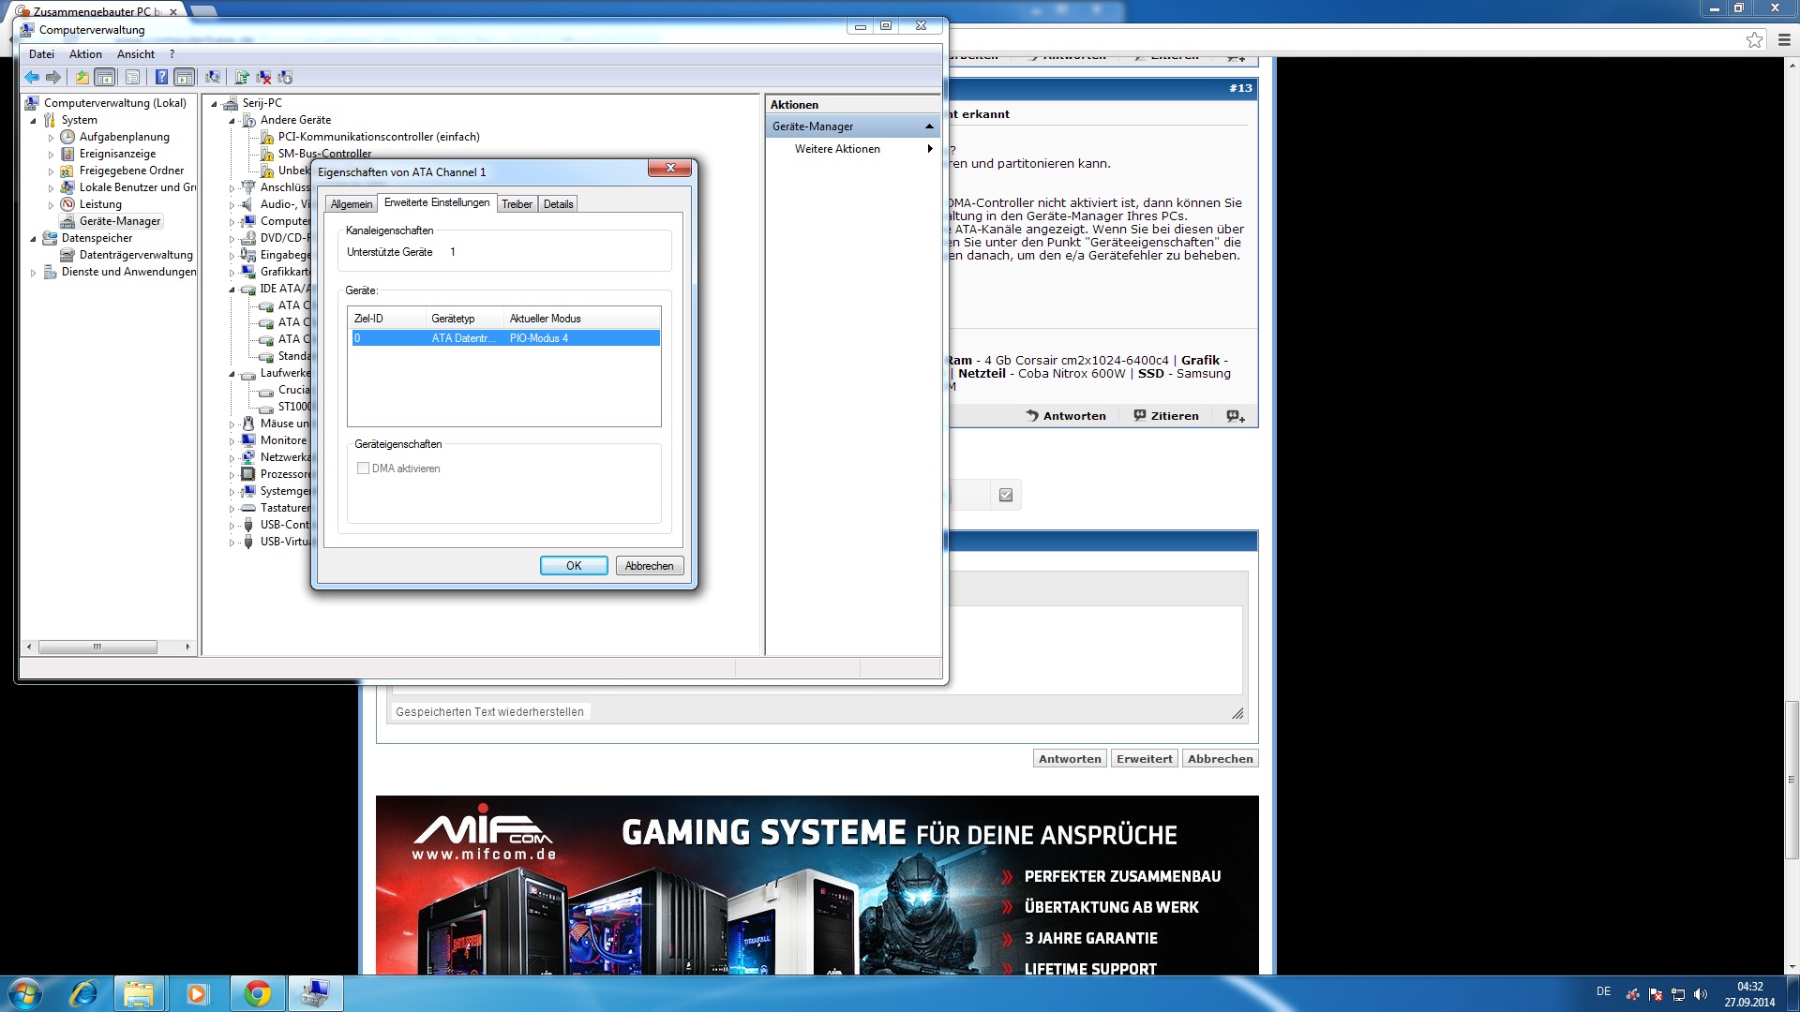Toggle the small checkbox icon beside reply box
This screenshot has width=1800, height=1012.
click(x=1006, y=495)
